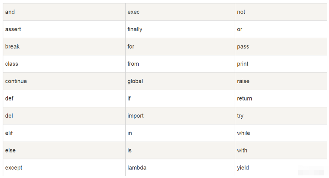
Task: Click the 'break' keyword text
Action: [12, 47]
